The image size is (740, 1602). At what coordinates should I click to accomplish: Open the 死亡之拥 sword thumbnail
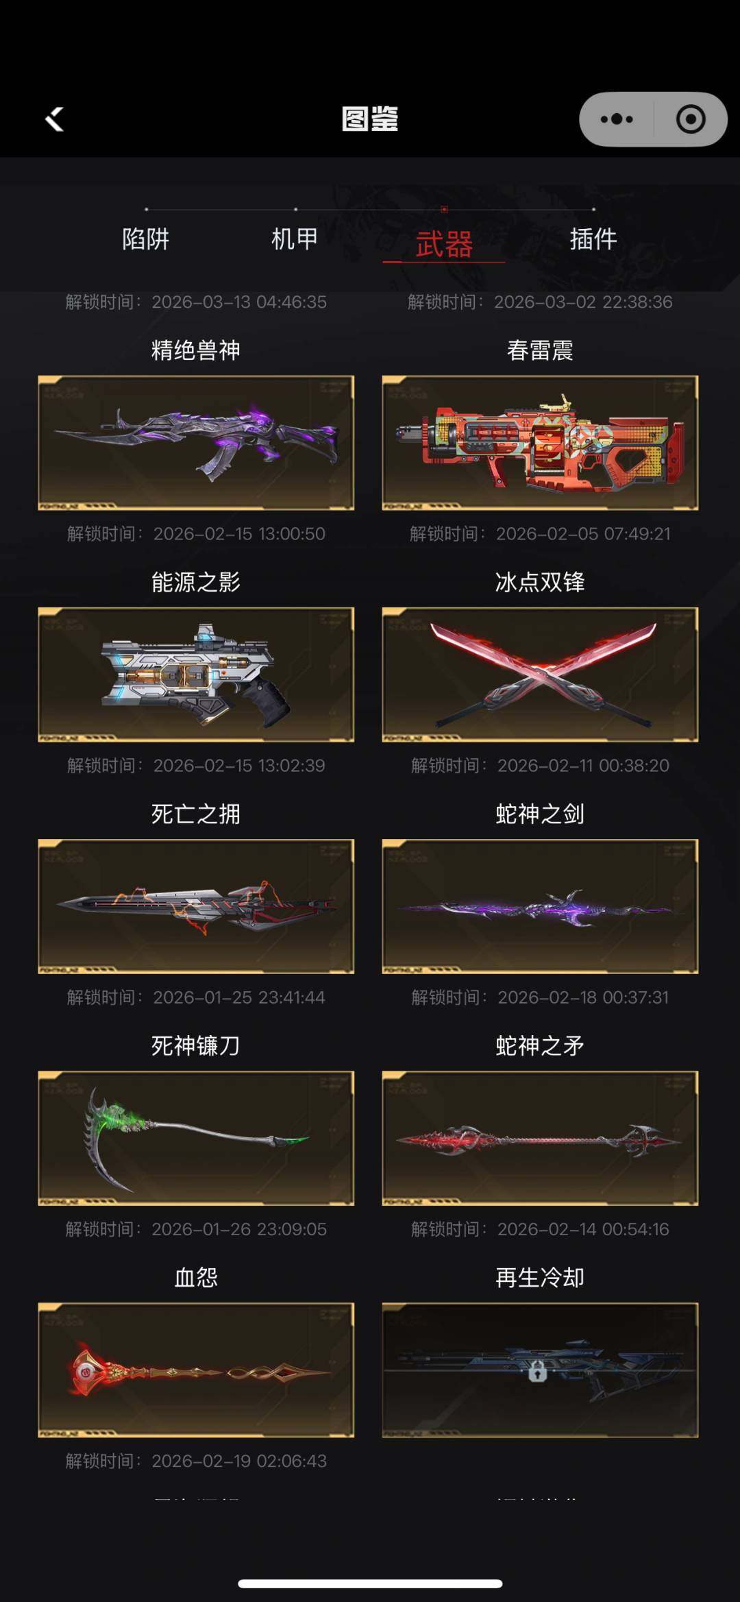click(x=196, y=906)
